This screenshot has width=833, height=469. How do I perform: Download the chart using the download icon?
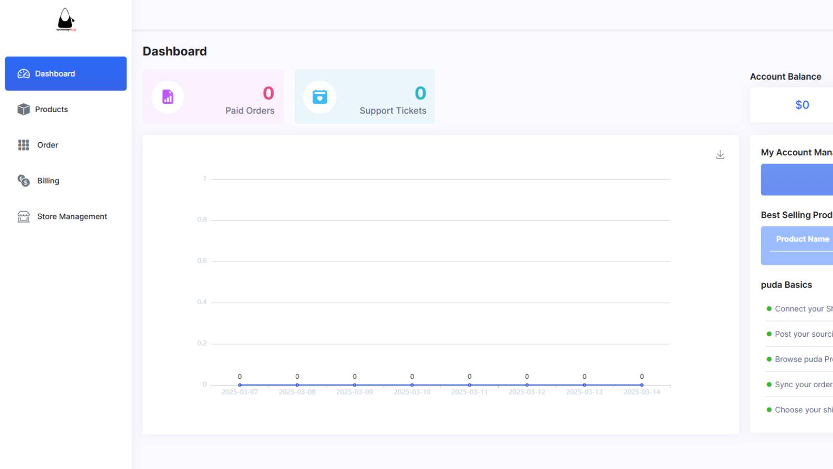click(x=720, y=155)
